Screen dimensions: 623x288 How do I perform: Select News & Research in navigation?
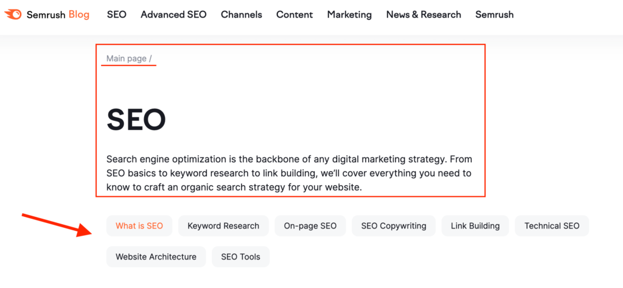pyautogui.click(x=423, y=15)
